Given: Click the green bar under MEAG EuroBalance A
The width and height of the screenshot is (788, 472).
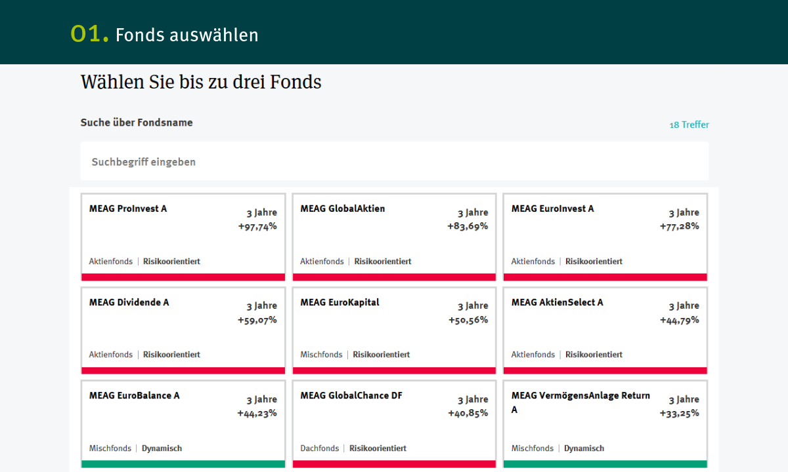Looking at the screenshot, I should 183,464.
